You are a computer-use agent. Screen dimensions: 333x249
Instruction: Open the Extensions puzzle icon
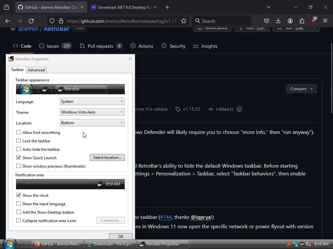302,21
